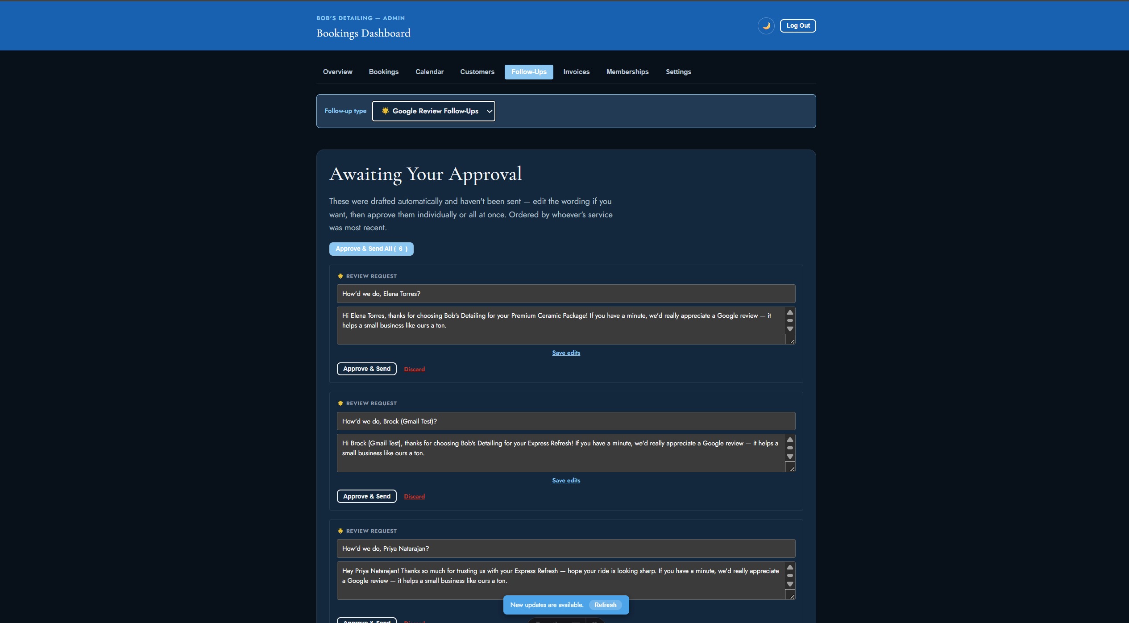Screen dimensions: 1129x623
Task: Click into Elena Torres's message body text area
Action: pyautogui.click(x=560, y=325)
